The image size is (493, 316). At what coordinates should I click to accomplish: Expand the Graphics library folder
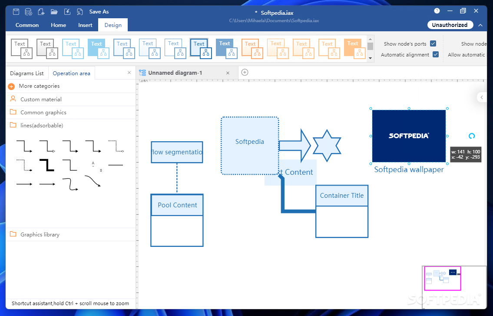[71, 234]
